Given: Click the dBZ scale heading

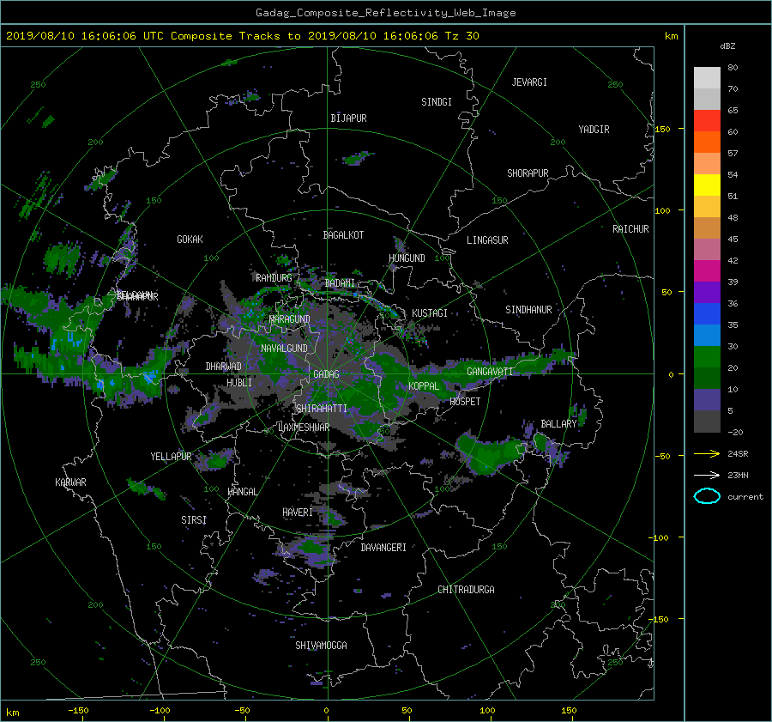Looking at the screenshot, I should click(x=727, y=46).
